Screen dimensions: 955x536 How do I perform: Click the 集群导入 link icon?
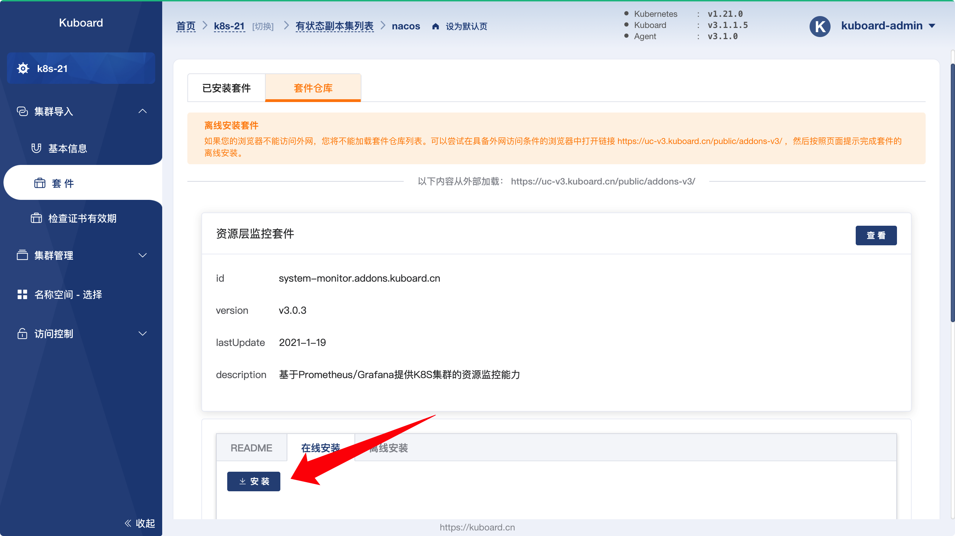pyautogui.click(x=22, y=111)
